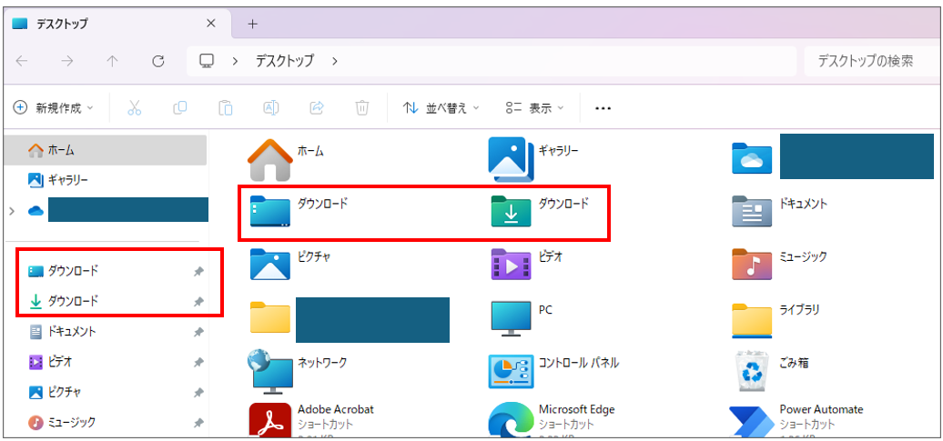The height and width of the screenshot is (441, 943).
Task: Open the New (新規作成) dropdown
Action: click(54, 107)
